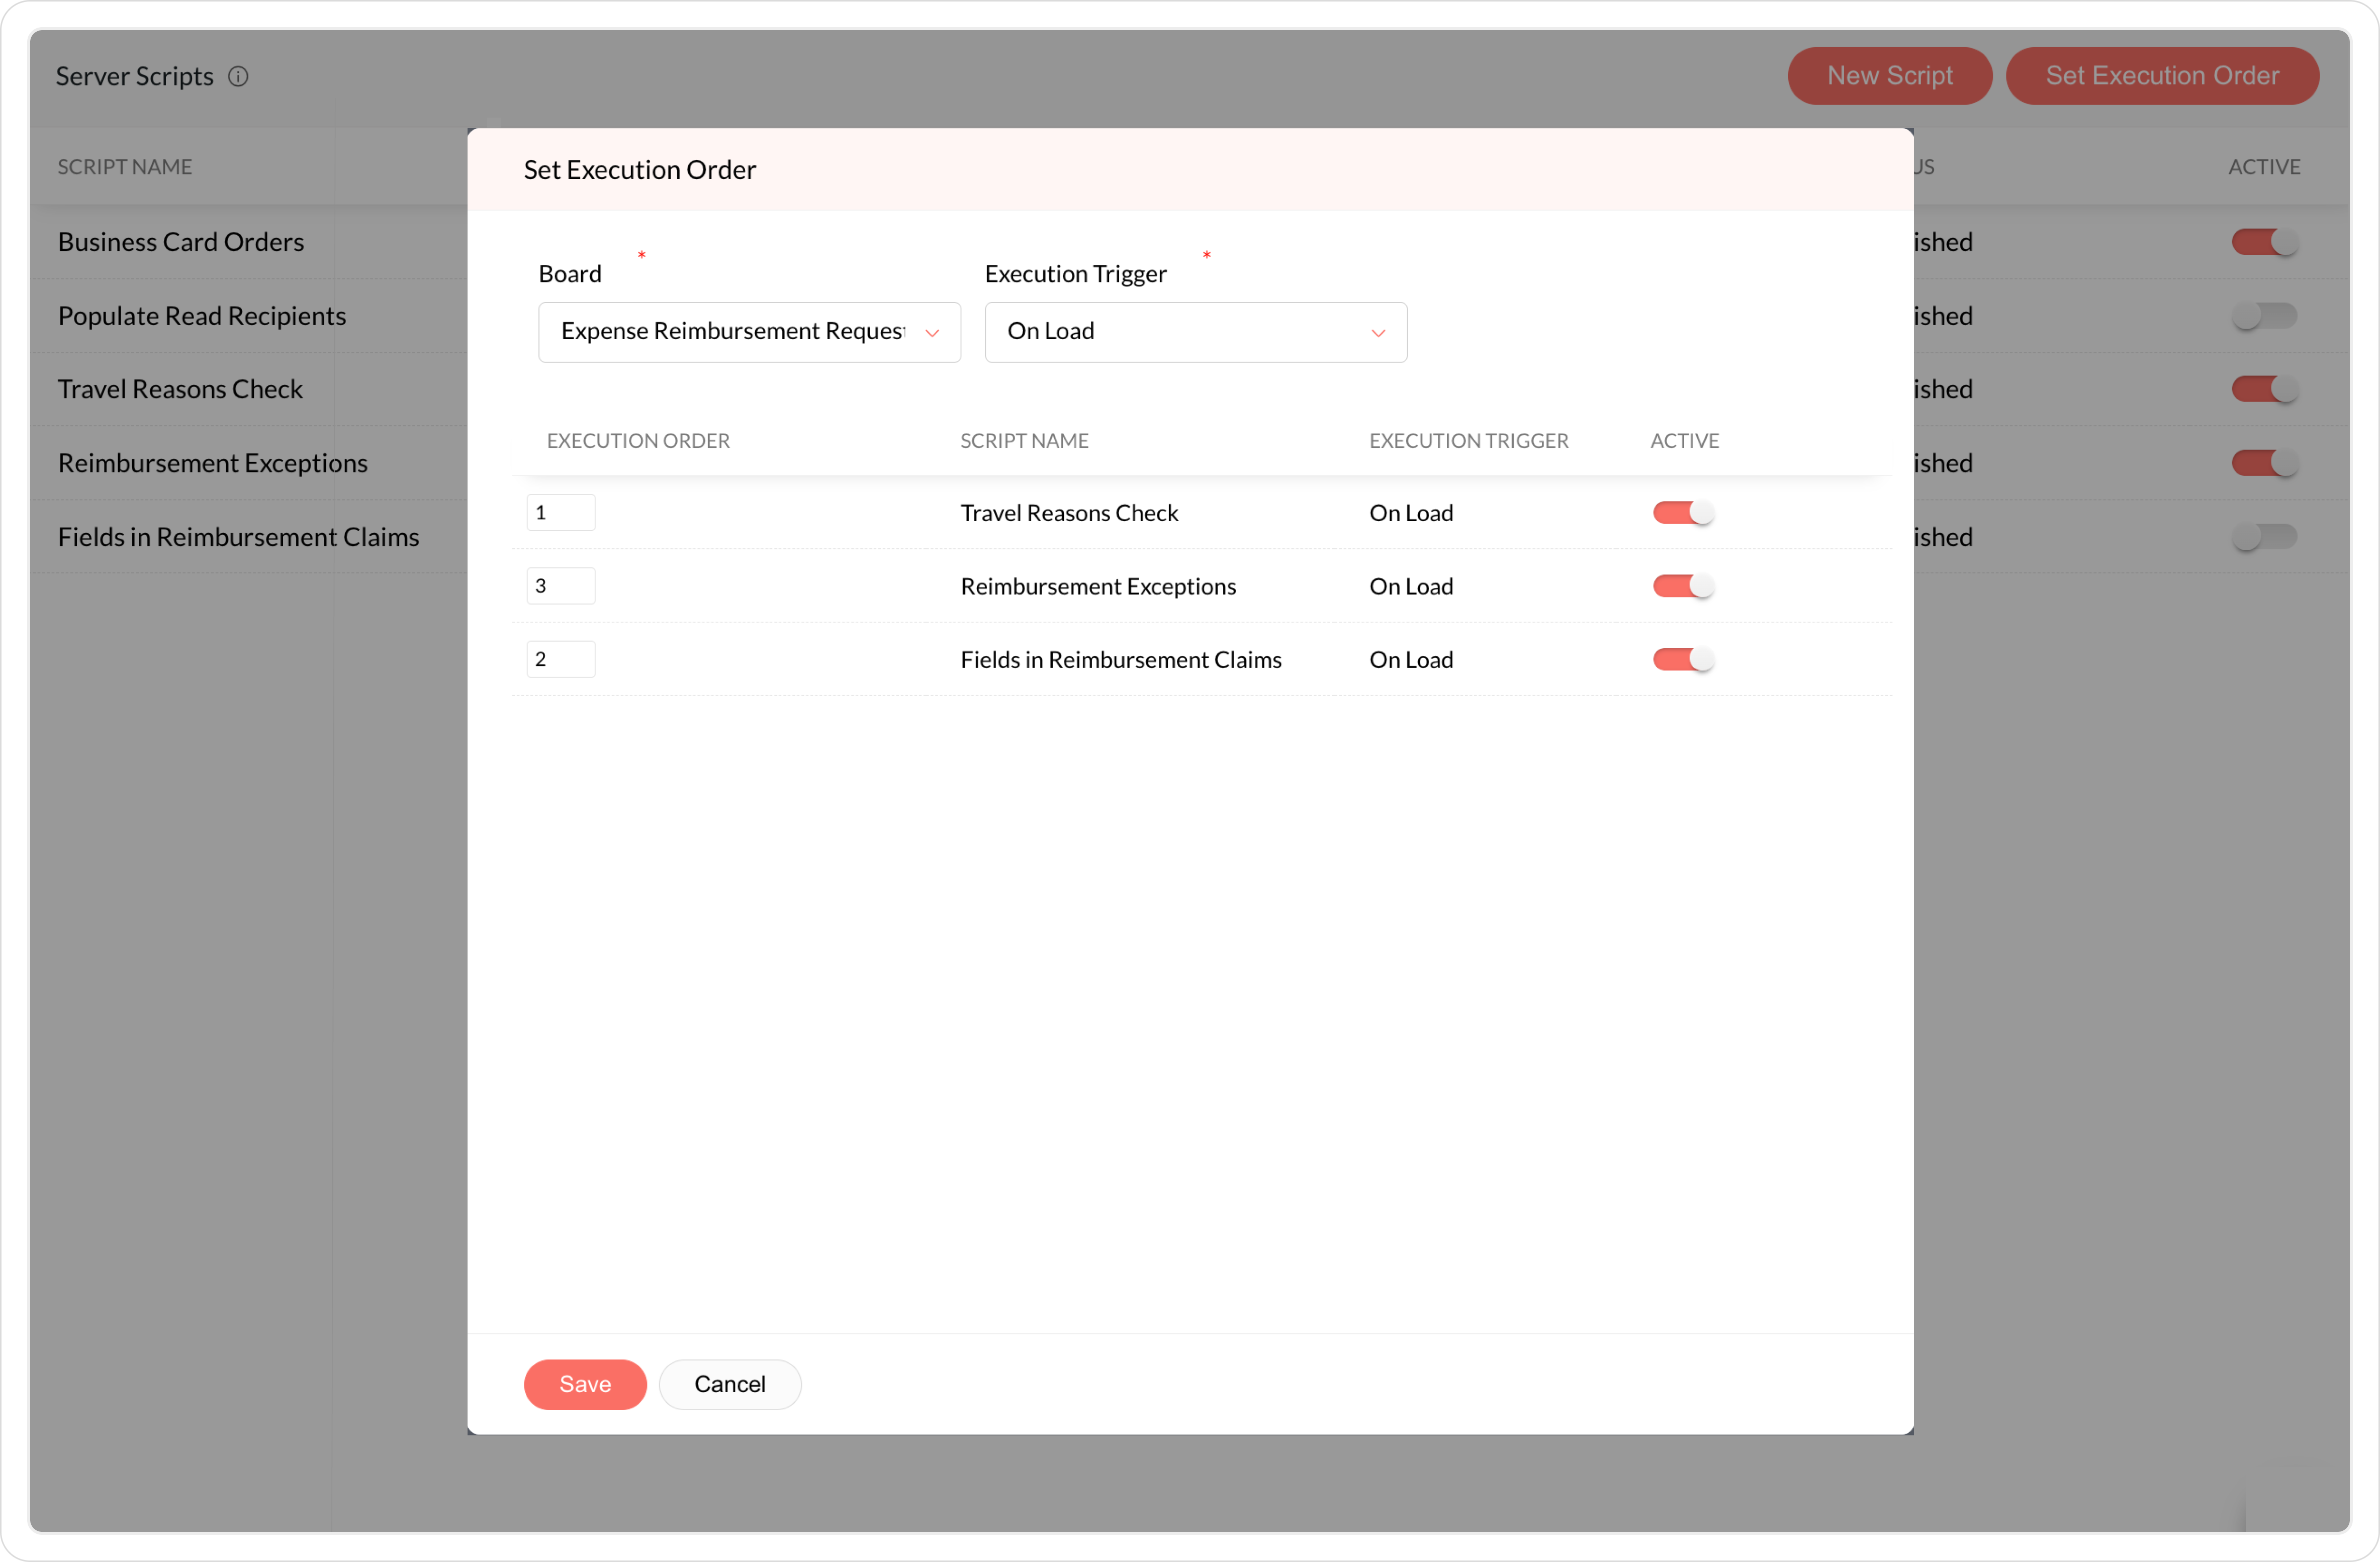
Task: Select Expense Reimbursement Request board field
Action: (732, 332)
